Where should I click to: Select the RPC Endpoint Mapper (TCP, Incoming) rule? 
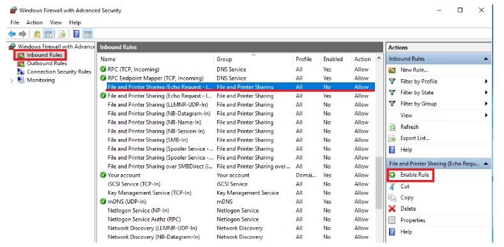click(236, 78)
